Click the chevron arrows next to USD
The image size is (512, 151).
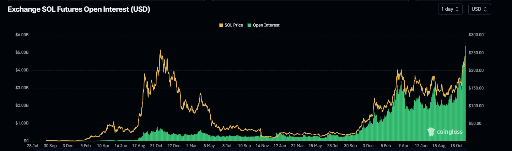[485, 9]
